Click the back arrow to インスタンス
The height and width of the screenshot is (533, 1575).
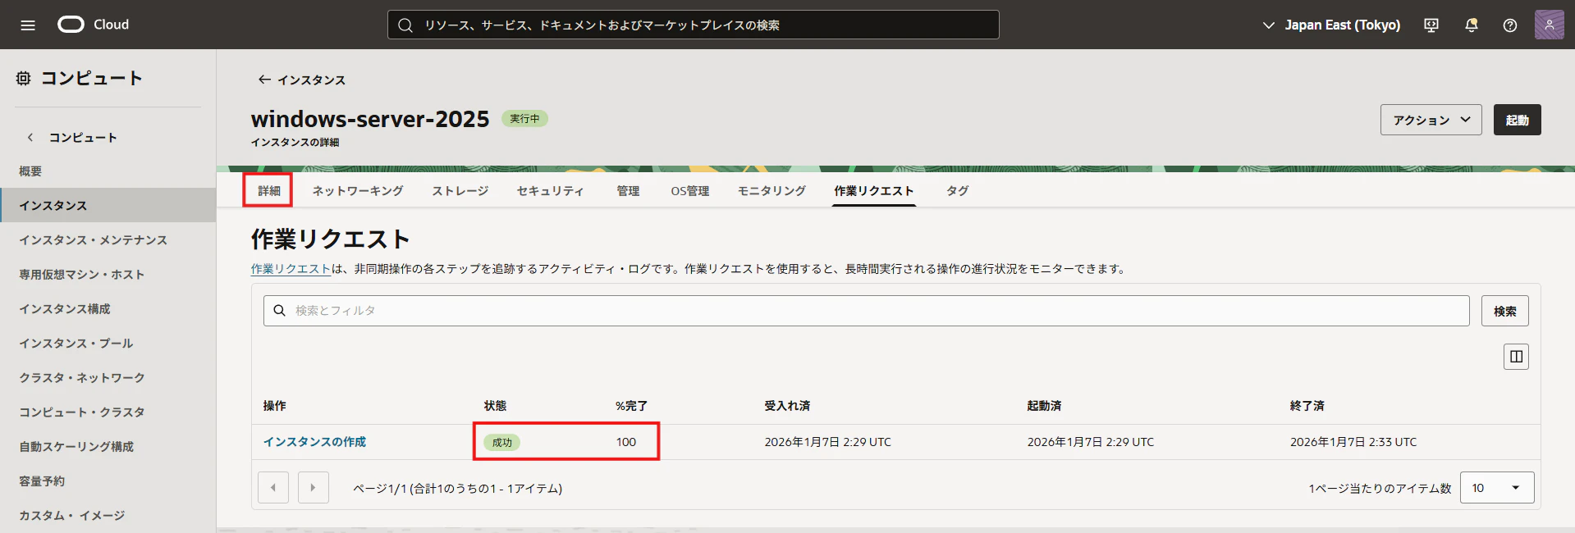[264, 80]
